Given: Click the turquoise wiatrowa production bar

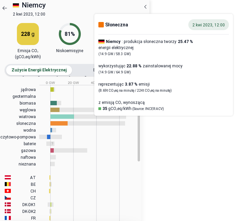Looking at the screenshot, I should tap(62, 117).
